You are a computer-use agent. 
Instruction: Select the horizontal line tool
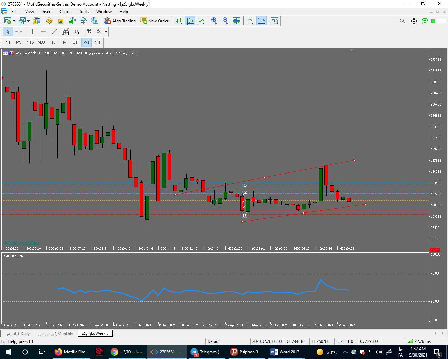coord(43,32)
